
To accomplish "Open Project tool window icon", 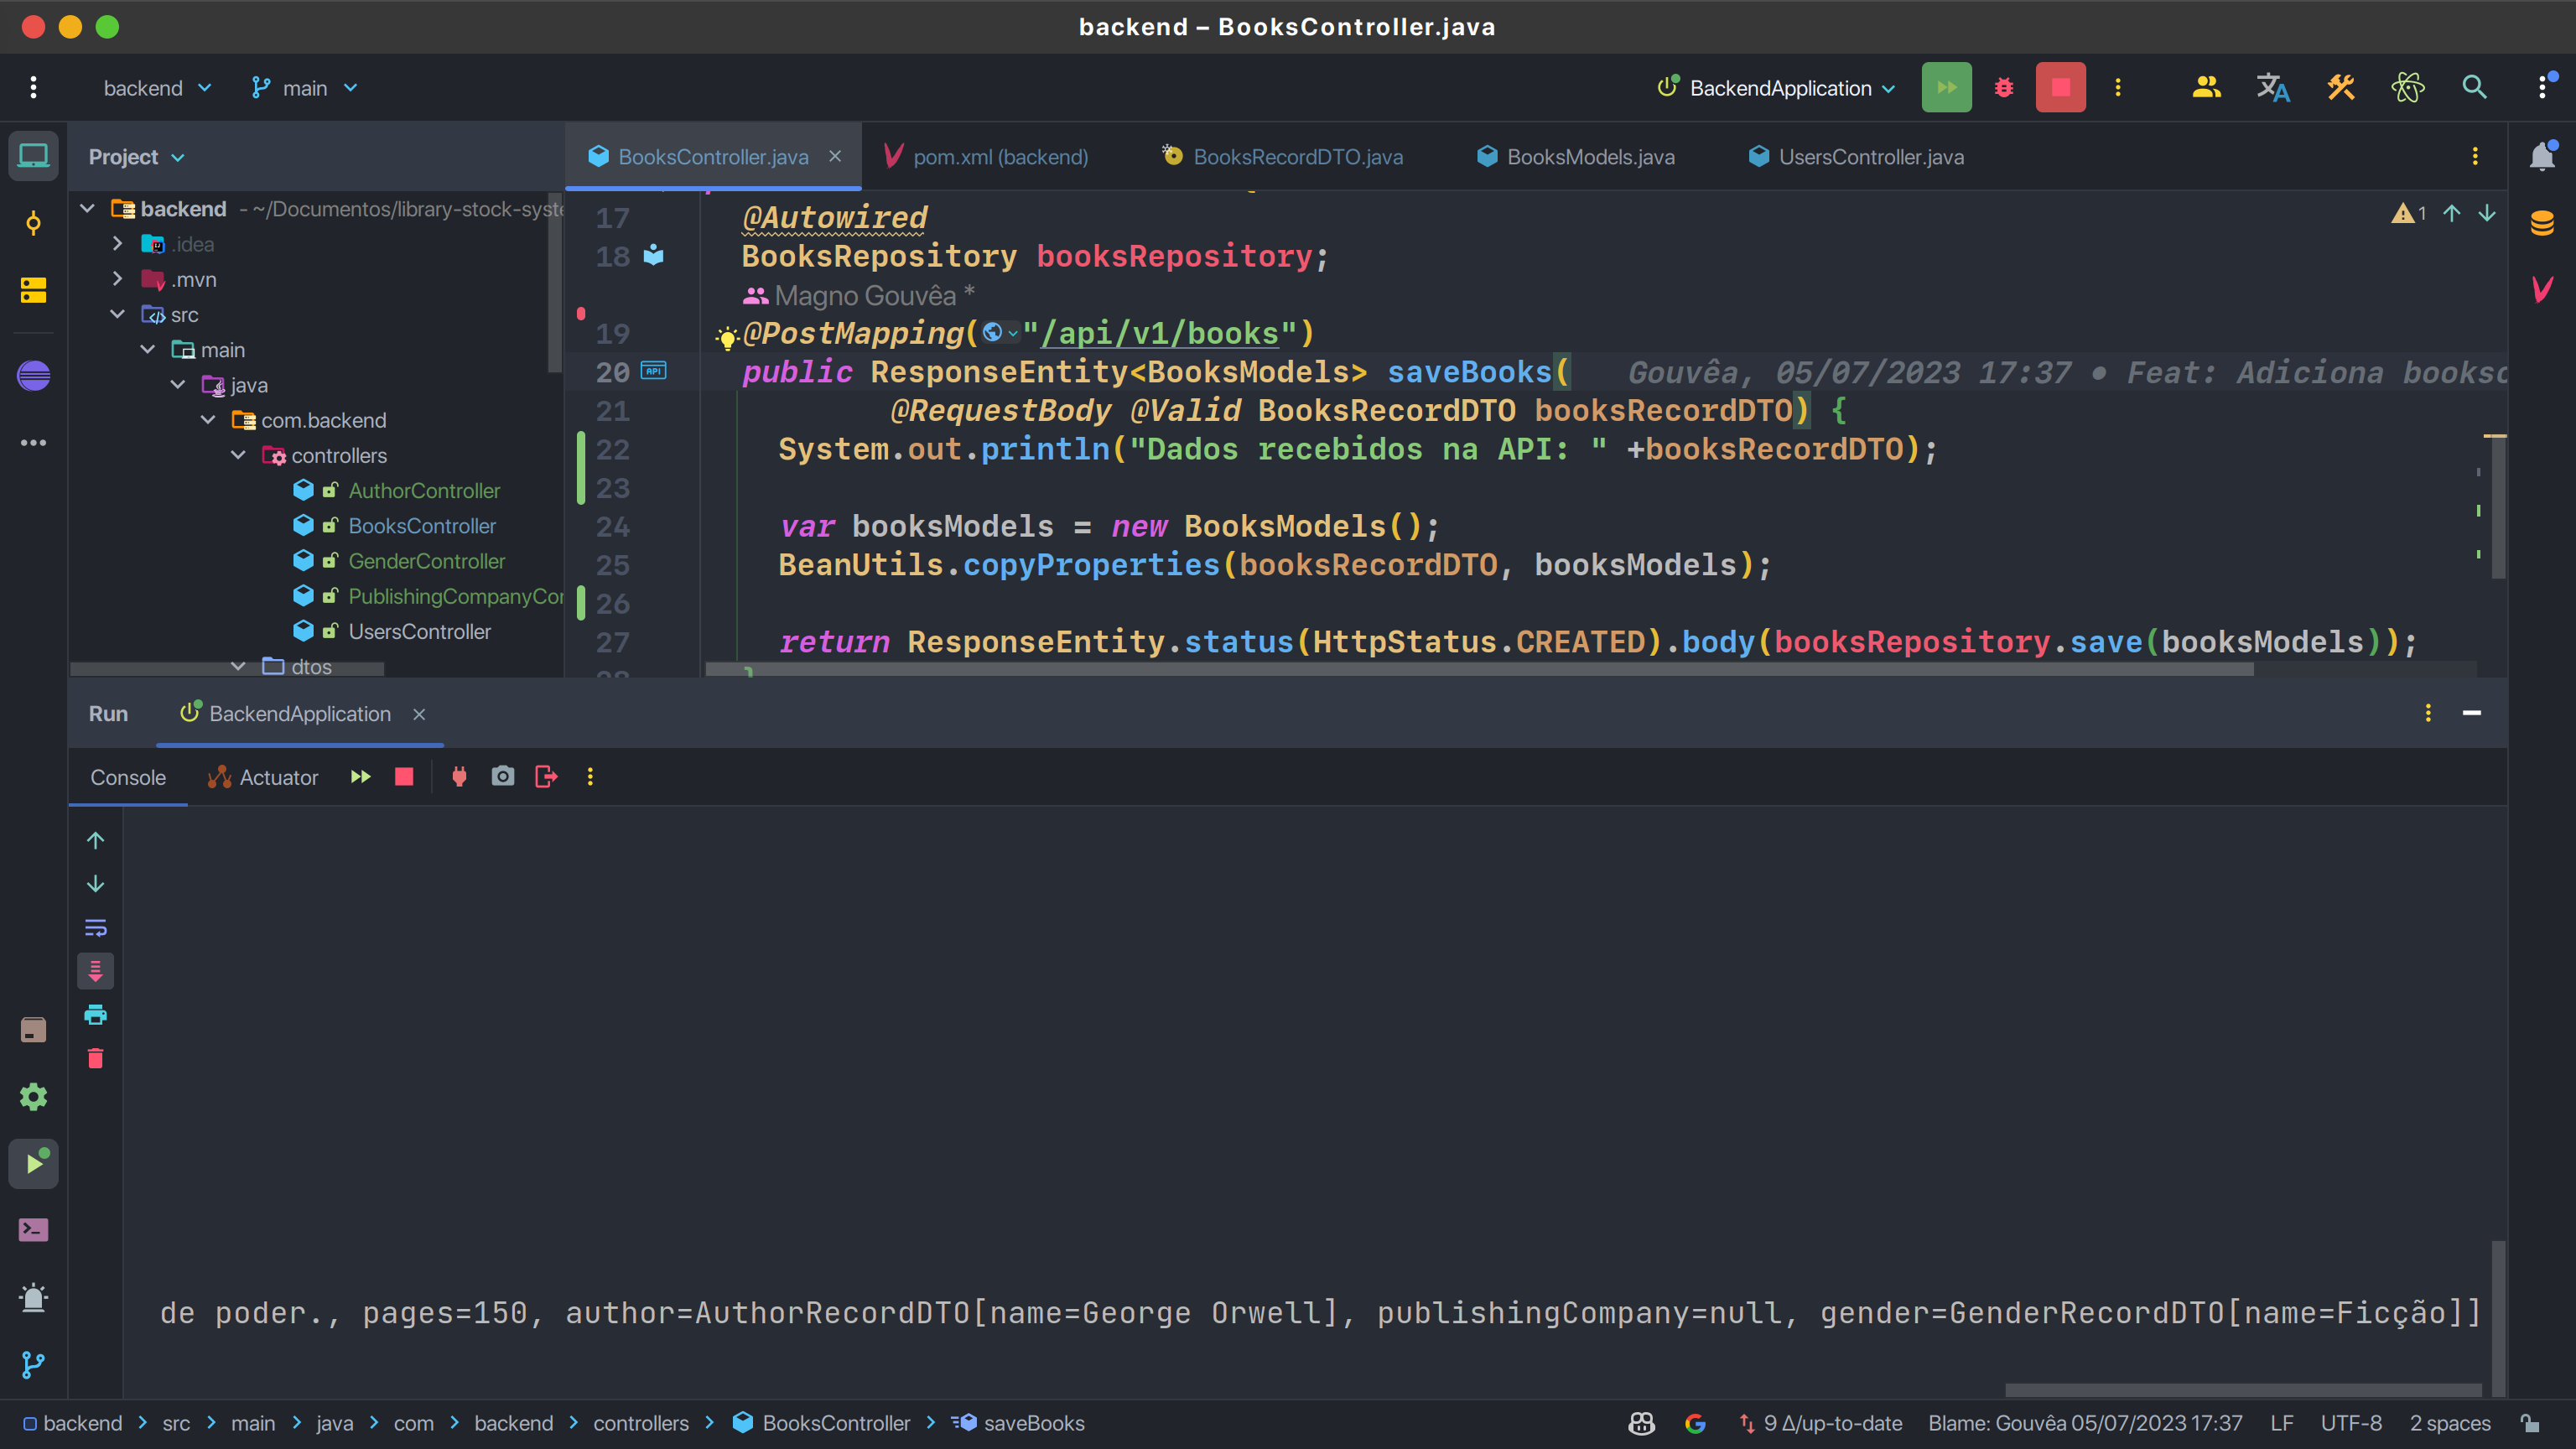I will [x=33, y=156].
